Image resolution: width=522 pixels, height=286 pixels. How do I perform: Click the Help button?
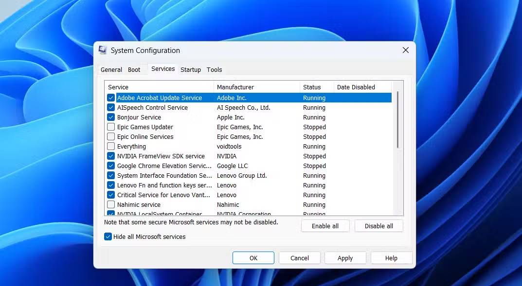(391, 258)
